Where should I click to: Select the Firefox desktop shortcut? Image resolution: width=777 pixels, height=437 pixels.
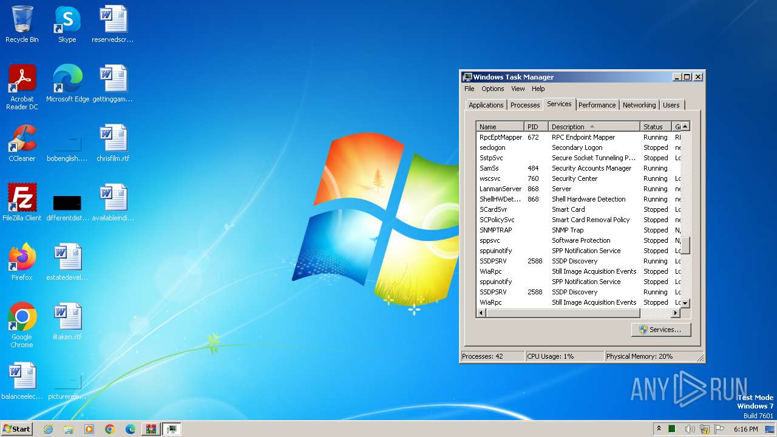tap(22, 262)
